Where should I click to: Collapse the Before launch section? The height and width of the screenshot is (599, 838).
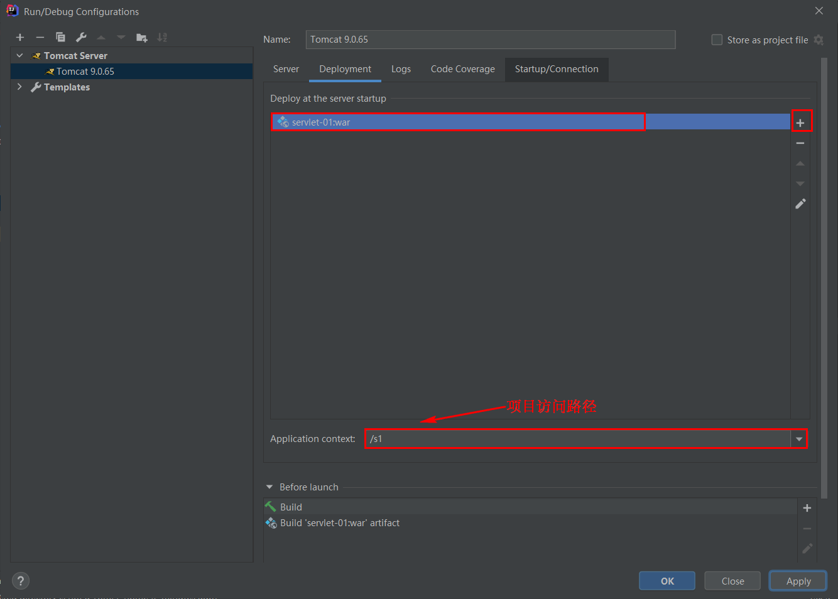(269, 487)
